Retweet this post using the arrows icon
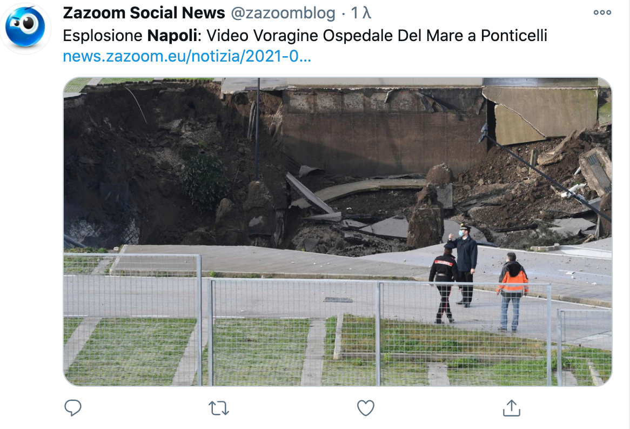The width and height of the screenshot is (630, 429). coord(219,408)
